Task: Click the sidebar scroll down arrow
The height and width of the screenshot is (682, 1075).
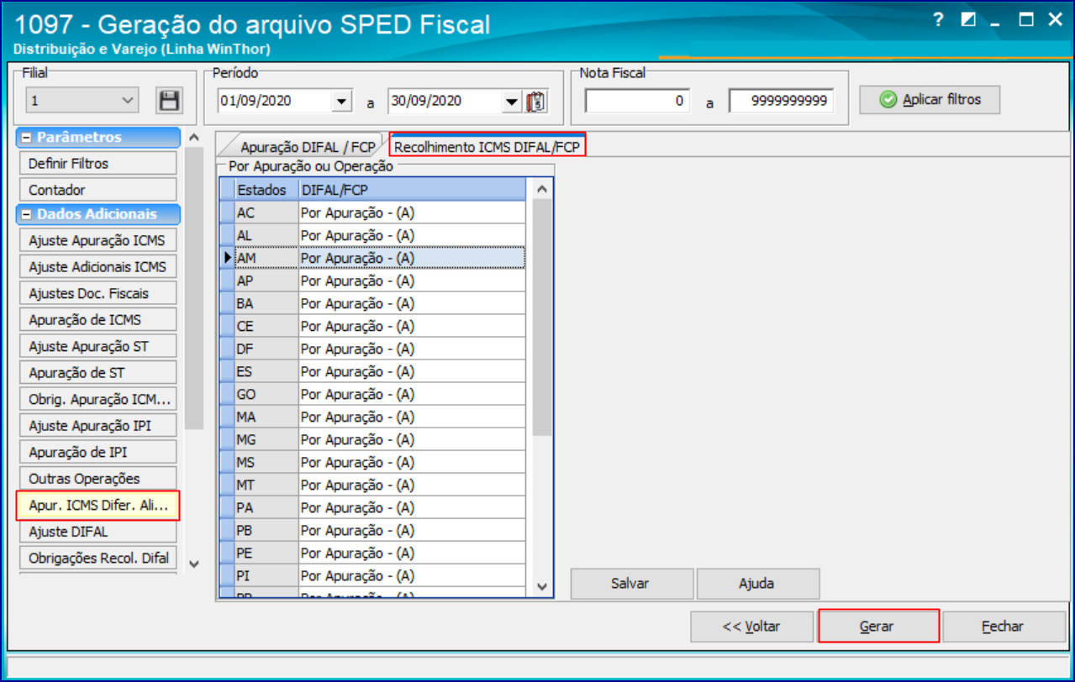Action: click(194, 564)
